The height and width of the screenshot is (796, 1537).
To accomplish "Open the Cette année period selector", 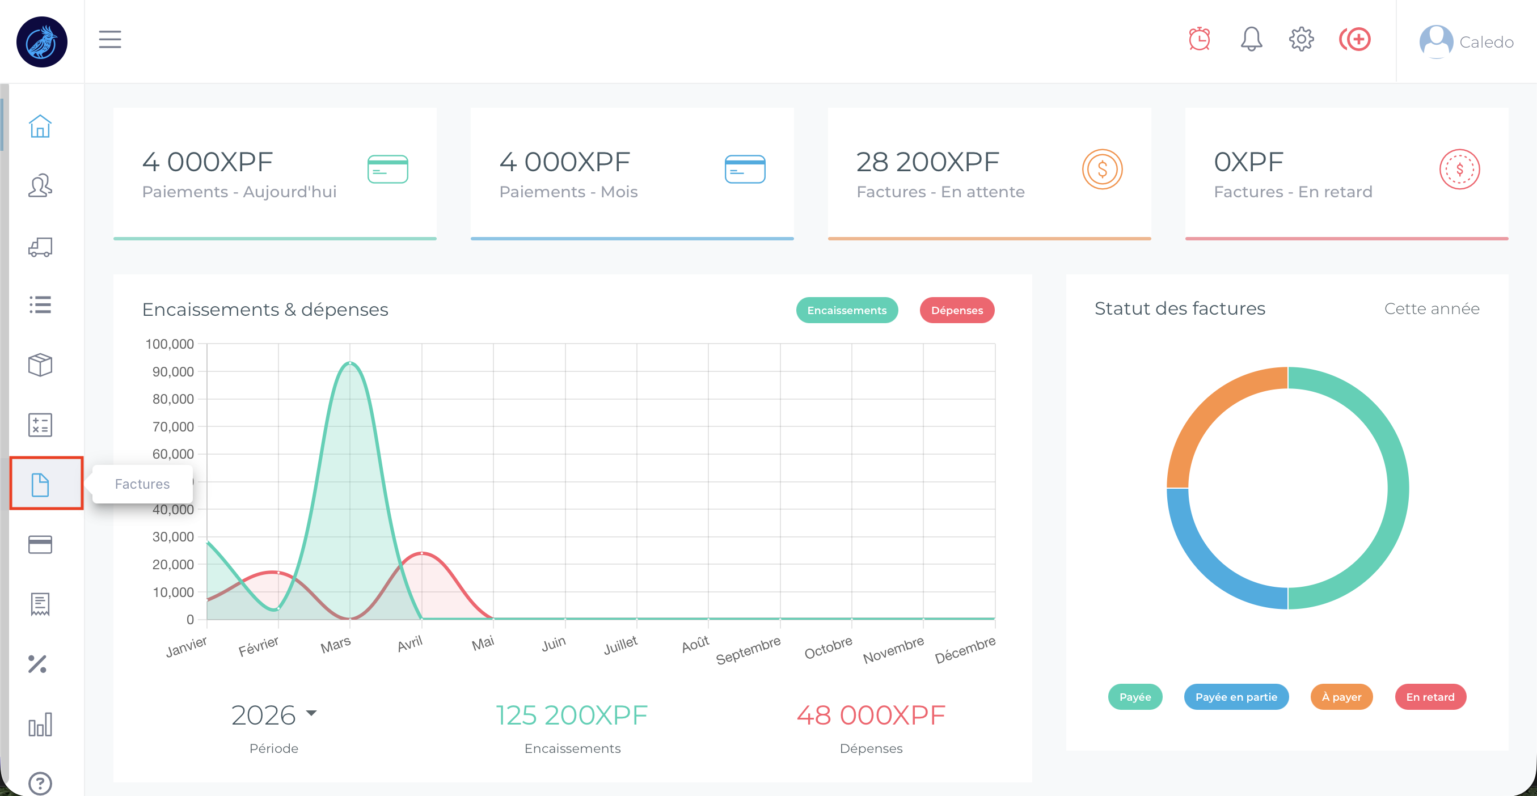I will (1431, 308).
